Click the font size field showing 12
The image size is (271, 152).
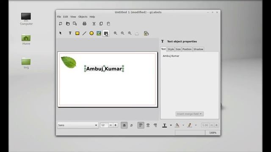click(104, 125)
